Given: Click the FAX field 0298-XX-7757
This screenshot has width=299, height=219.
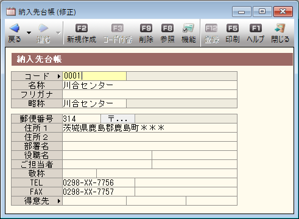Looking at the screenshot, I should [x=99, y=192].
